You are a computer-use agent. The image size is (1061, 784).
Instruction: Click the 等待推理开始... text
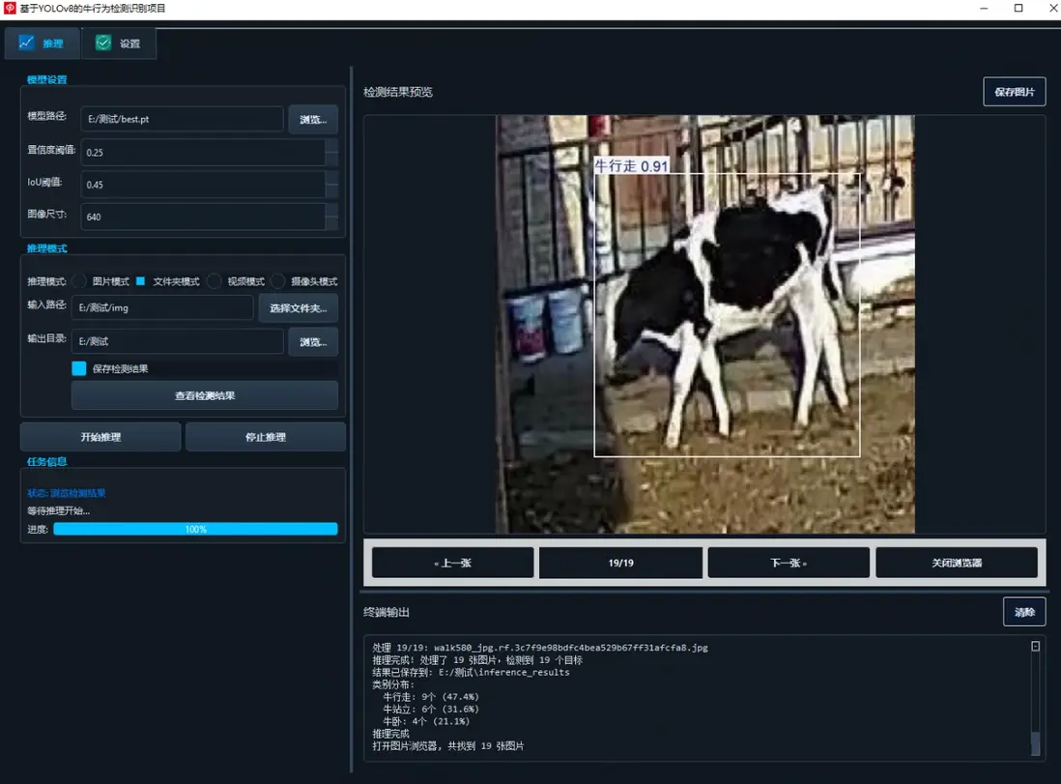(58, 510)
